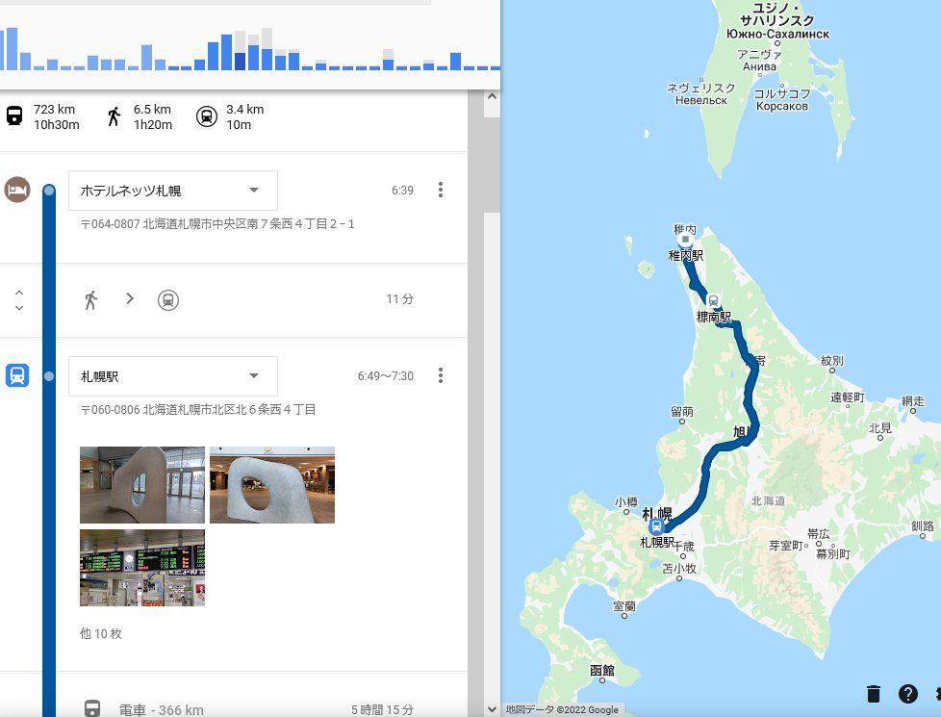Click the train distance icon showing 723 km
Image resolution: width=941 pixels, height=717 pixels.
14,116
